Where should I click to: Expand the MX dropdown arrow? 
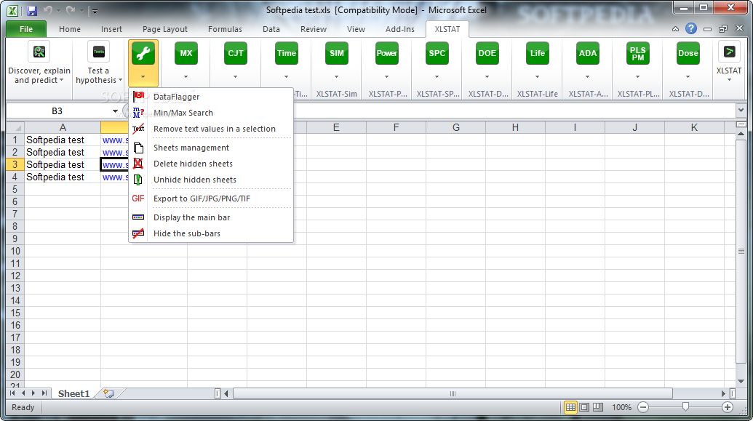point(186,77)
